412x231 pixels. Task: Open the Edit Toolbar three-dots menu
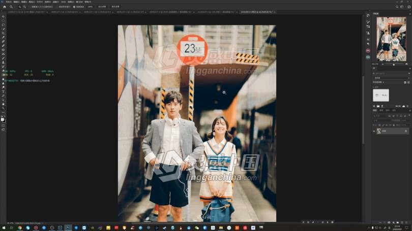pos(3,112)
